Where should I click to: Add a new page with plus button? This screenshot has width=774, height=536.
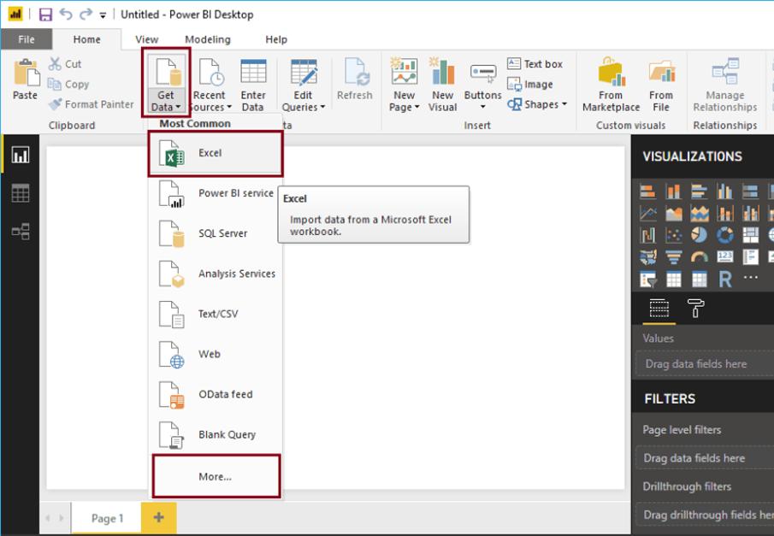[x=158, y=518]
